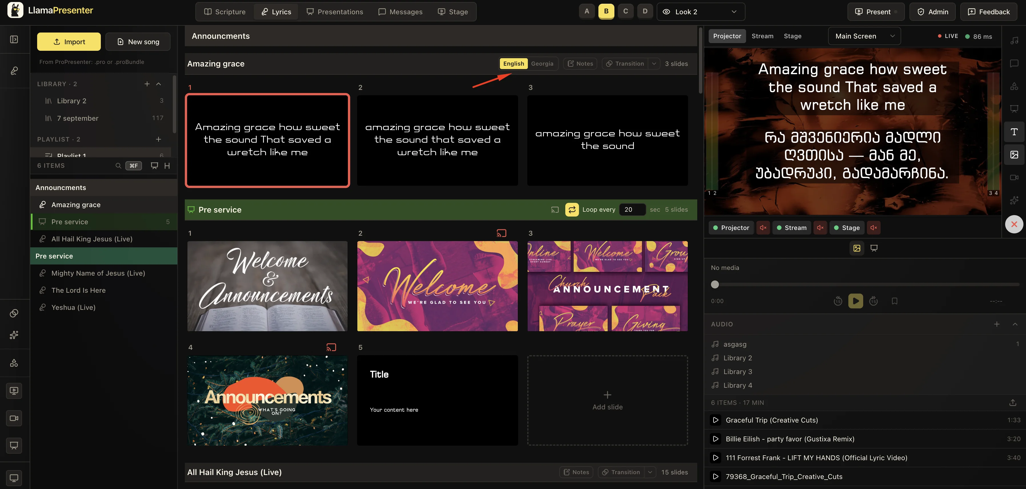The image size is (1026, 489).
Task: Click the media progress slider handle
Action: [715, 284]
